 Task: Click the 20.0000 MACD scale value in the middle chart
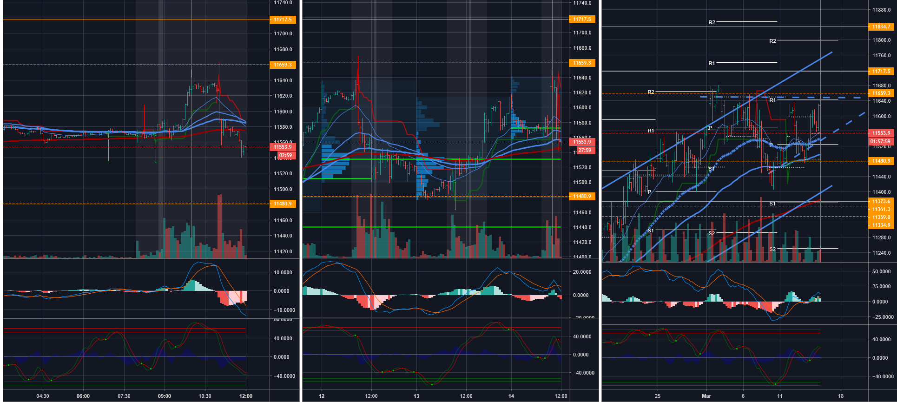[x=582, y=272]
